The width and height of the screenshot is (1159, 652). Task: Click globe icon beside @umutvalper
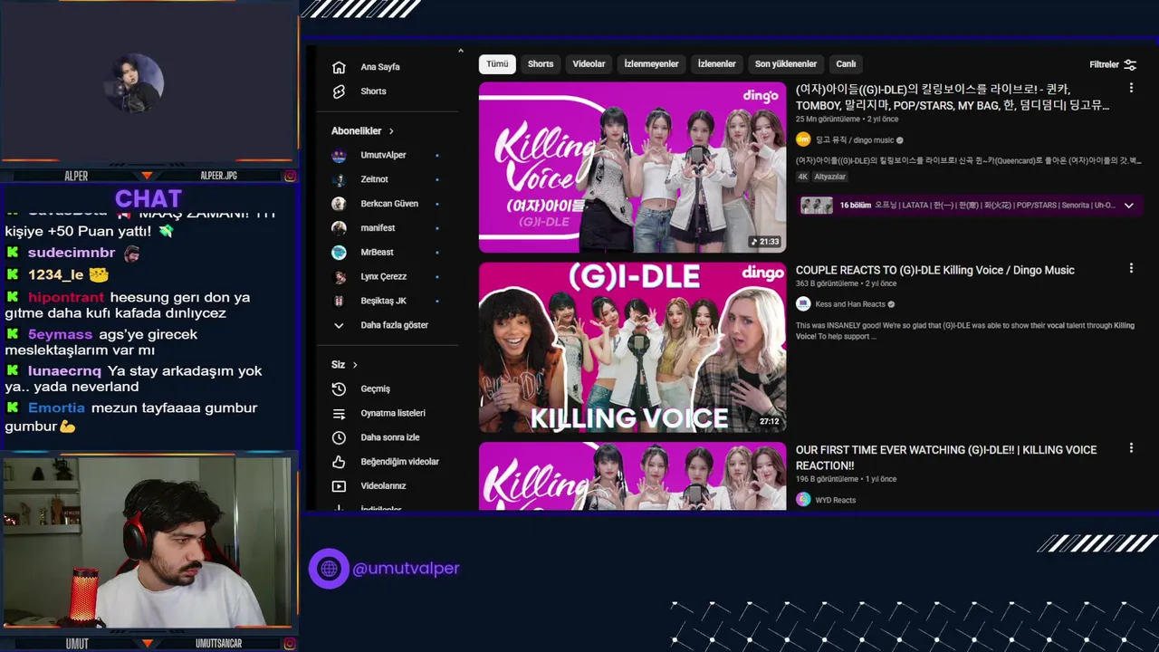pyautogui.click(x=329, y=569)
